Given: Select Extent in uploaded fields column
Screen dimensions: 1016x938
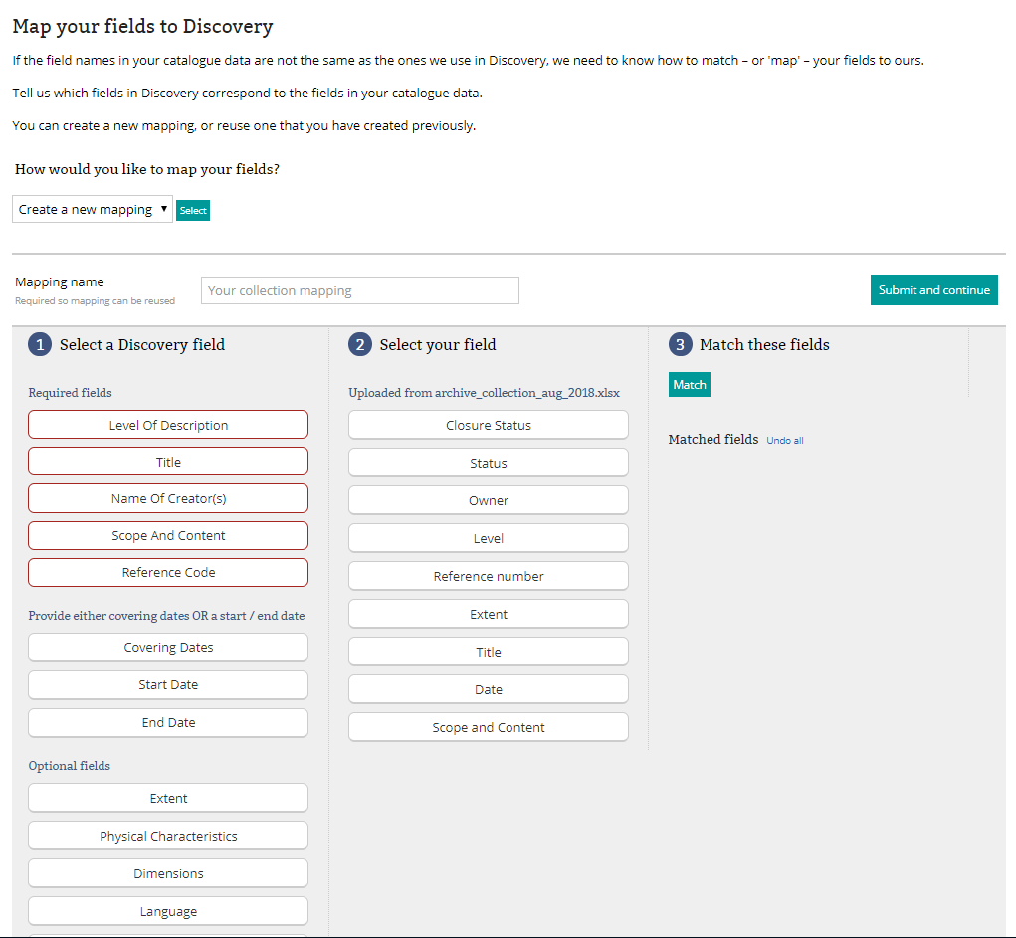Looking at the screenshot, I should pos(489,614).
